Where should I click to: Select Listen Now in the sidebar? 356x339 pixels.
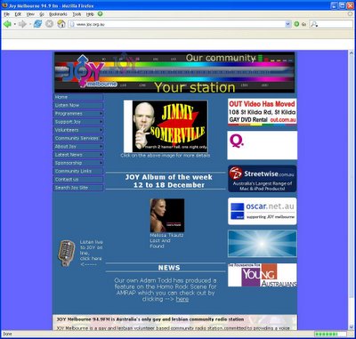tap(78, 105)
